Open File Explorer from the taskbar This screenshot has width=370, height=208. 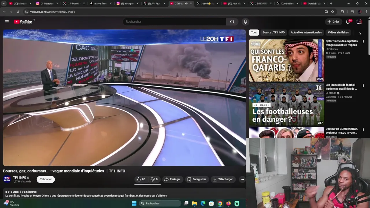coord(195,203)
